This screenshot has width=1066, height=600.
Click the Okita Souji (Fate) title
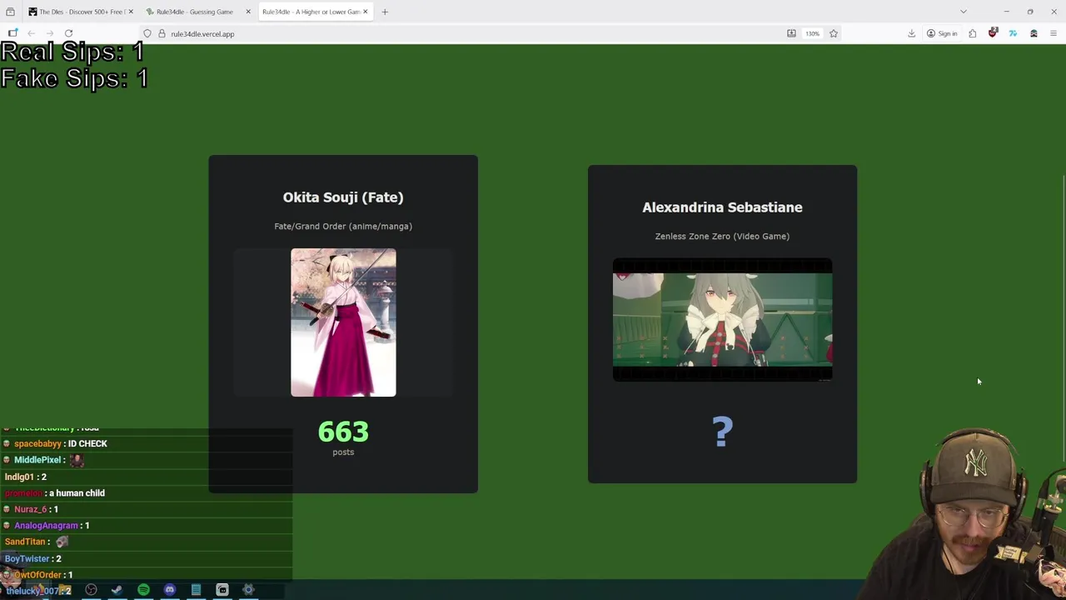(x=343, y=197)
